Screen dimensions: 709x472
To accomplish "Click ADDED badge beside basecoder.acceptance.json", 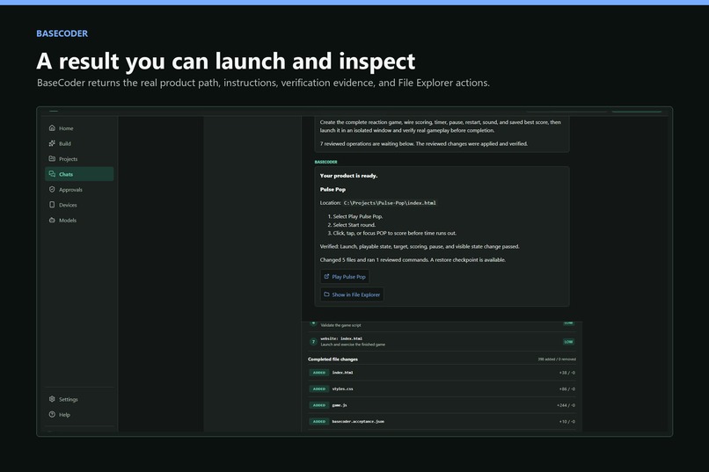I will click(x=319, y=421).
